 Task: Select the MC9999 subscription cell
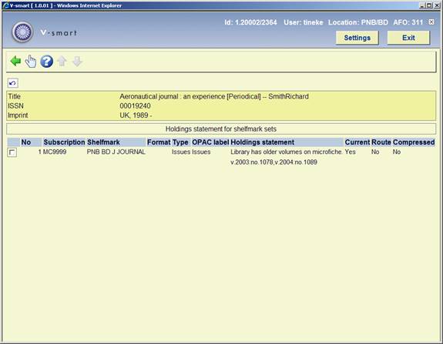(55, 152)
